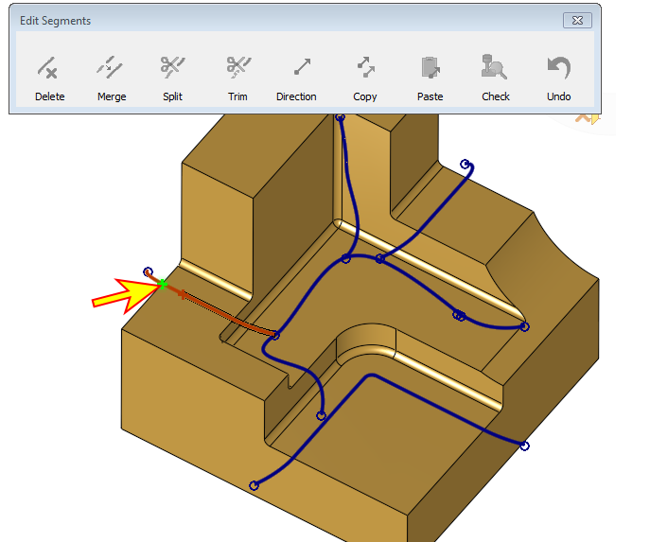Click the blue endpoint circle left of the green point
Image resolution: width=650 pixels, height=542 pixels.
tap(148, 272)
